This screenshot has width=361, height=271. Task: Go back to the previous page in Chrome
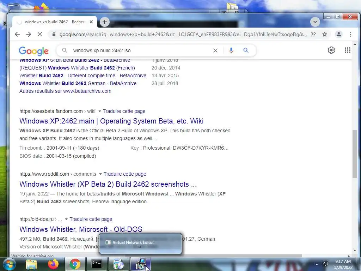point(17,34)
